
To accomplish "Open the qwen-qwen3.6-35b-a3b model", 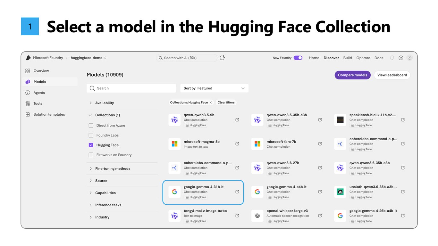I will pos(369,163).
